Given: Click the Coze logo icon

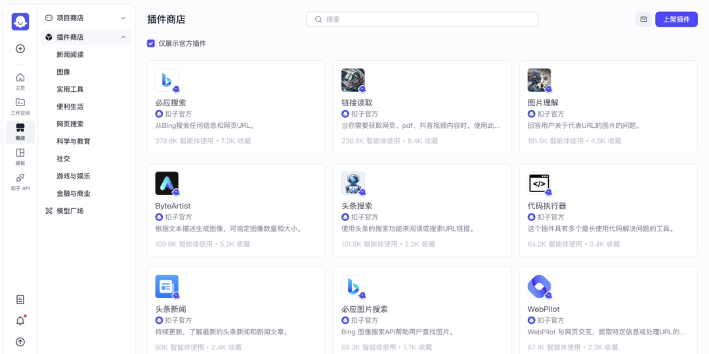Looking at the screenshot, I should tap(20, 22).
